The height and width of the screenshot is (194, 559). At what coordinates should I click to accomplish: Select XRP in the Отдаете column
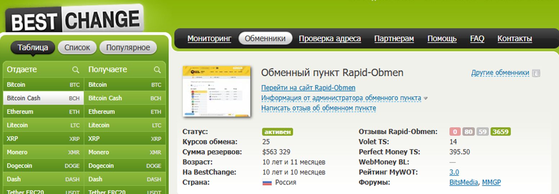43,139
